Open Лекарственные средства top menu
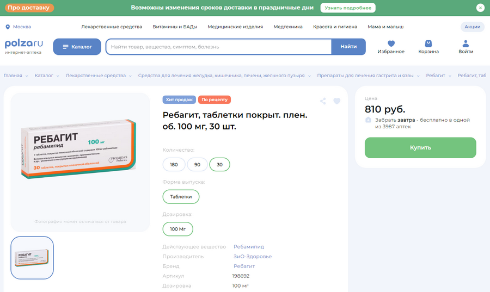Viewport: 490px width, 292px height. pyautogui.click(x=112, y=27)
